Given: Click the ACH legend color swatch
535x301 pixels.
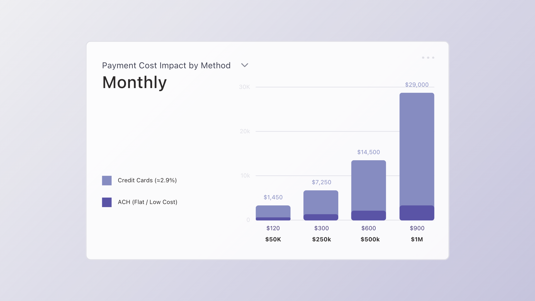Looking at the screenshot, I should [x=107, y=202].
